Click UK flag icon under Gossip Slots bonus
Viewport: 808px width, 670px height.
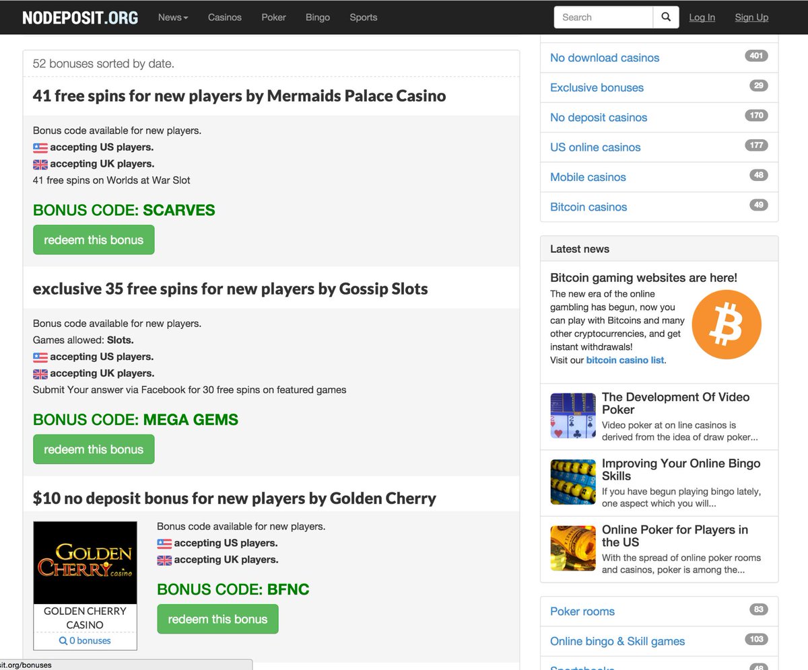point(40,374)
